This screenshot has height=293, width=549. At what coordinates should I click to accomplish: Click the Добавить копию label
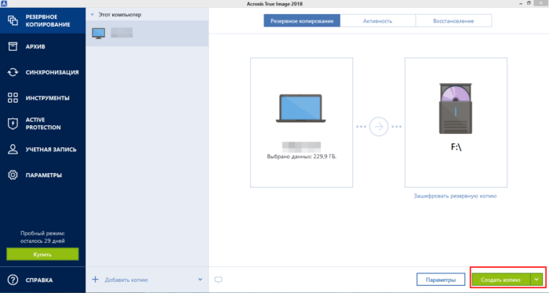click(126, 280)
